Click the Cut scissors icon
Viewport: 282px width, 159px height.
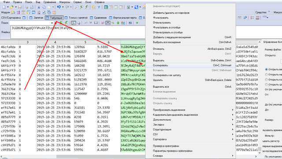(39, 7)
